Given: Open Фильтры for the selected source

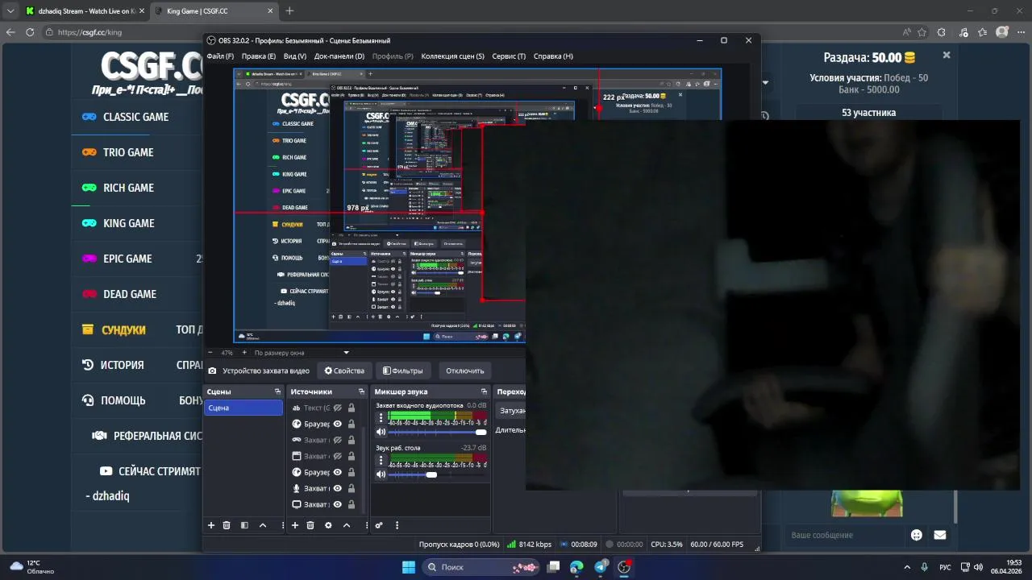Looking at the screenshot, I should pyautogui.click(x=402, y=371).
